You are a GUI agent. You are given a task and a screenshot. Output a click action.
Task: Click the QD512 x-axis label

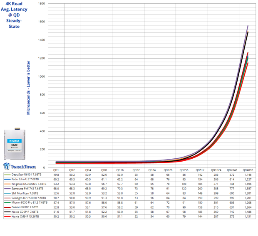pyautogui.click(x=200, y=170)
